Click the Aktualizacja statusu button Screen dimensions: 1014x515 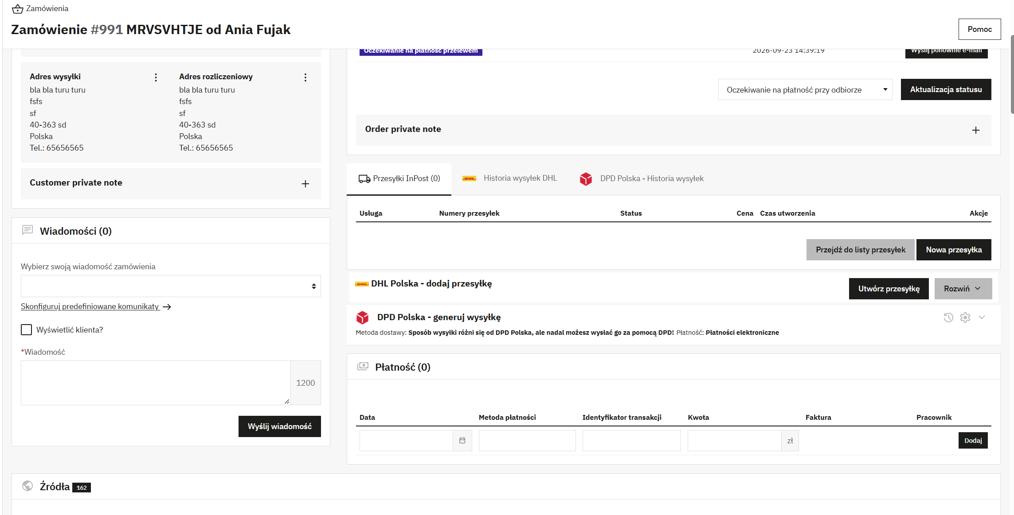(946, 89)
